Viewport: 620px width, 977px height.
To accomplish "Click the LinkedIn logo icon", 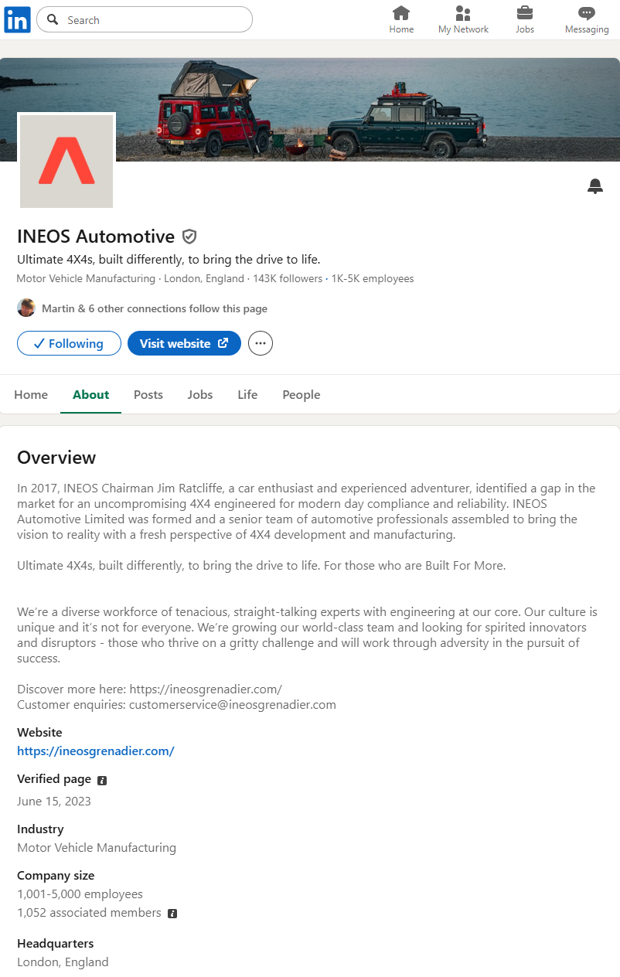I will 17,19.
